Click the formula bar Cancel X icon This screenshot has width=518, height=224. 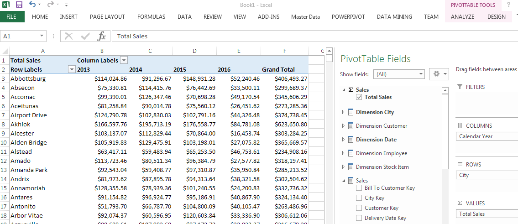(x=69, y=36)
